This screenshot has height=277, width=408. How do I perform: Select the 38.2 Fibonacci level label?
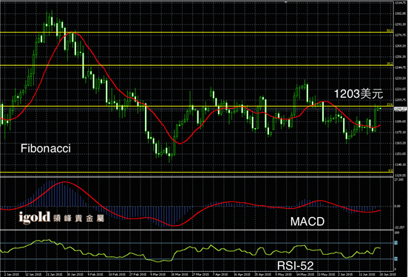click(390, 64)
